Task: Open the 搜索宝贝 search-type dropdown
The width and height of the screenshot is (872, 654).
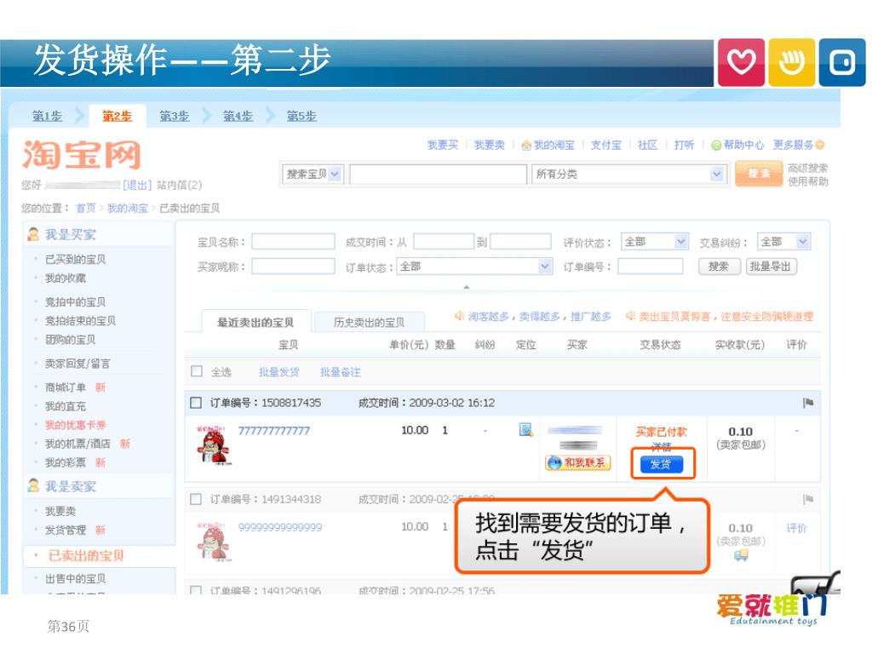Action: (x=313, y=174)
